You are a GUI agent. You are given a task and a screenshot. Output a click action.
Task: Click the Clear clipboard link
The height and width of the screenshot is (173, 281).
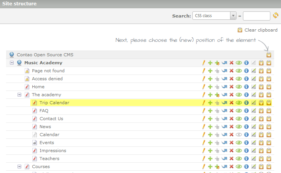tap(260, 30)
